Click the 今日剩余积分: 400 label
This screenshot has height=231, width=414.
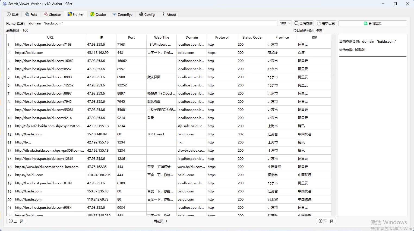308,30
